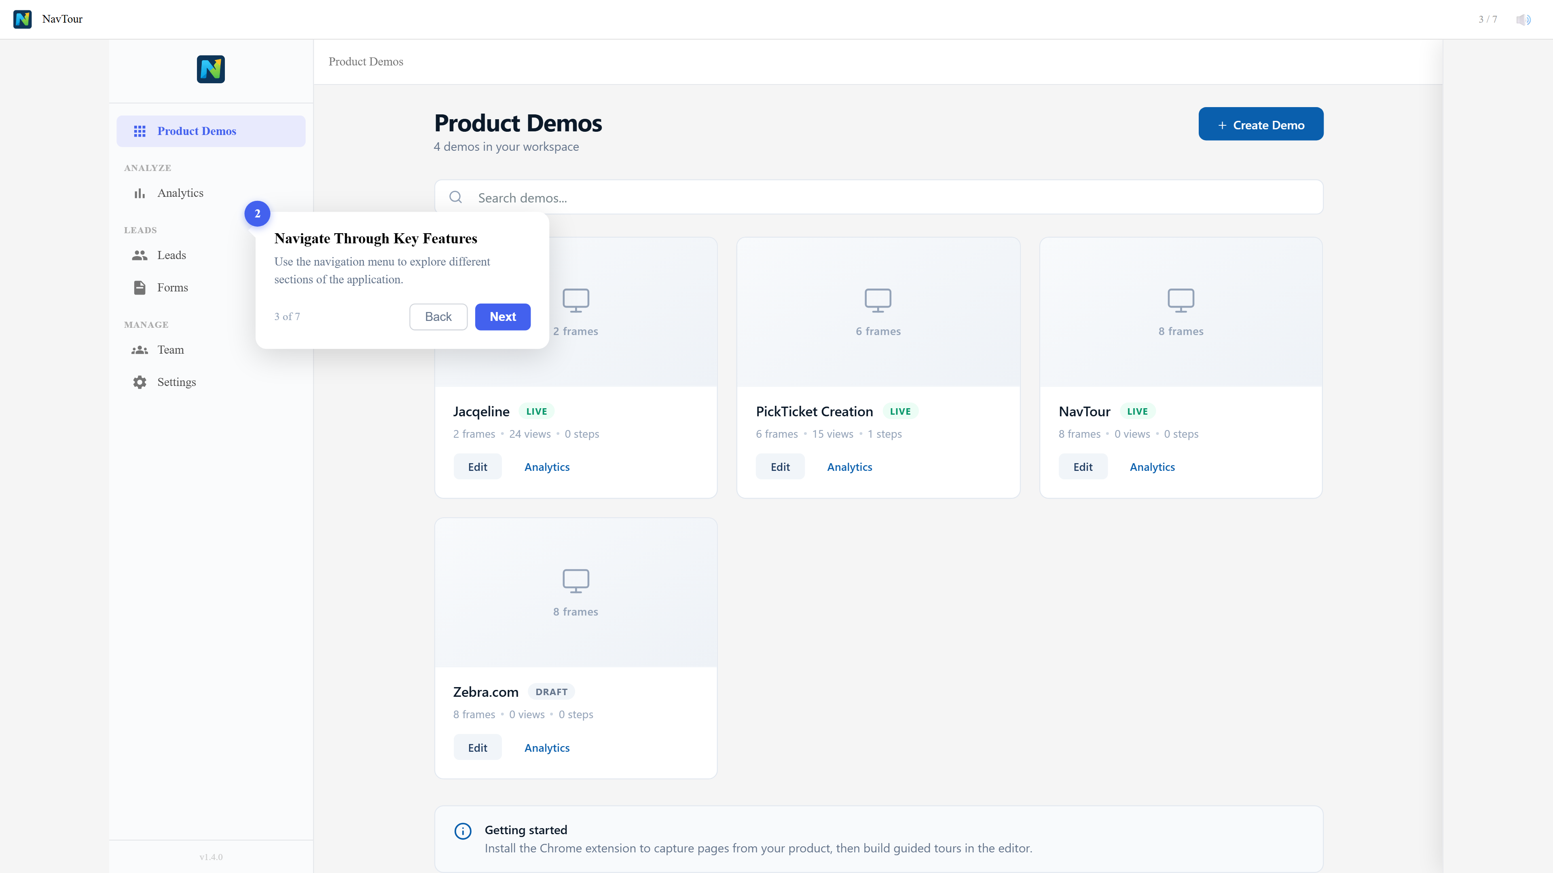Open the NavTour demo thumbnail

click(x=1180, y=312)
